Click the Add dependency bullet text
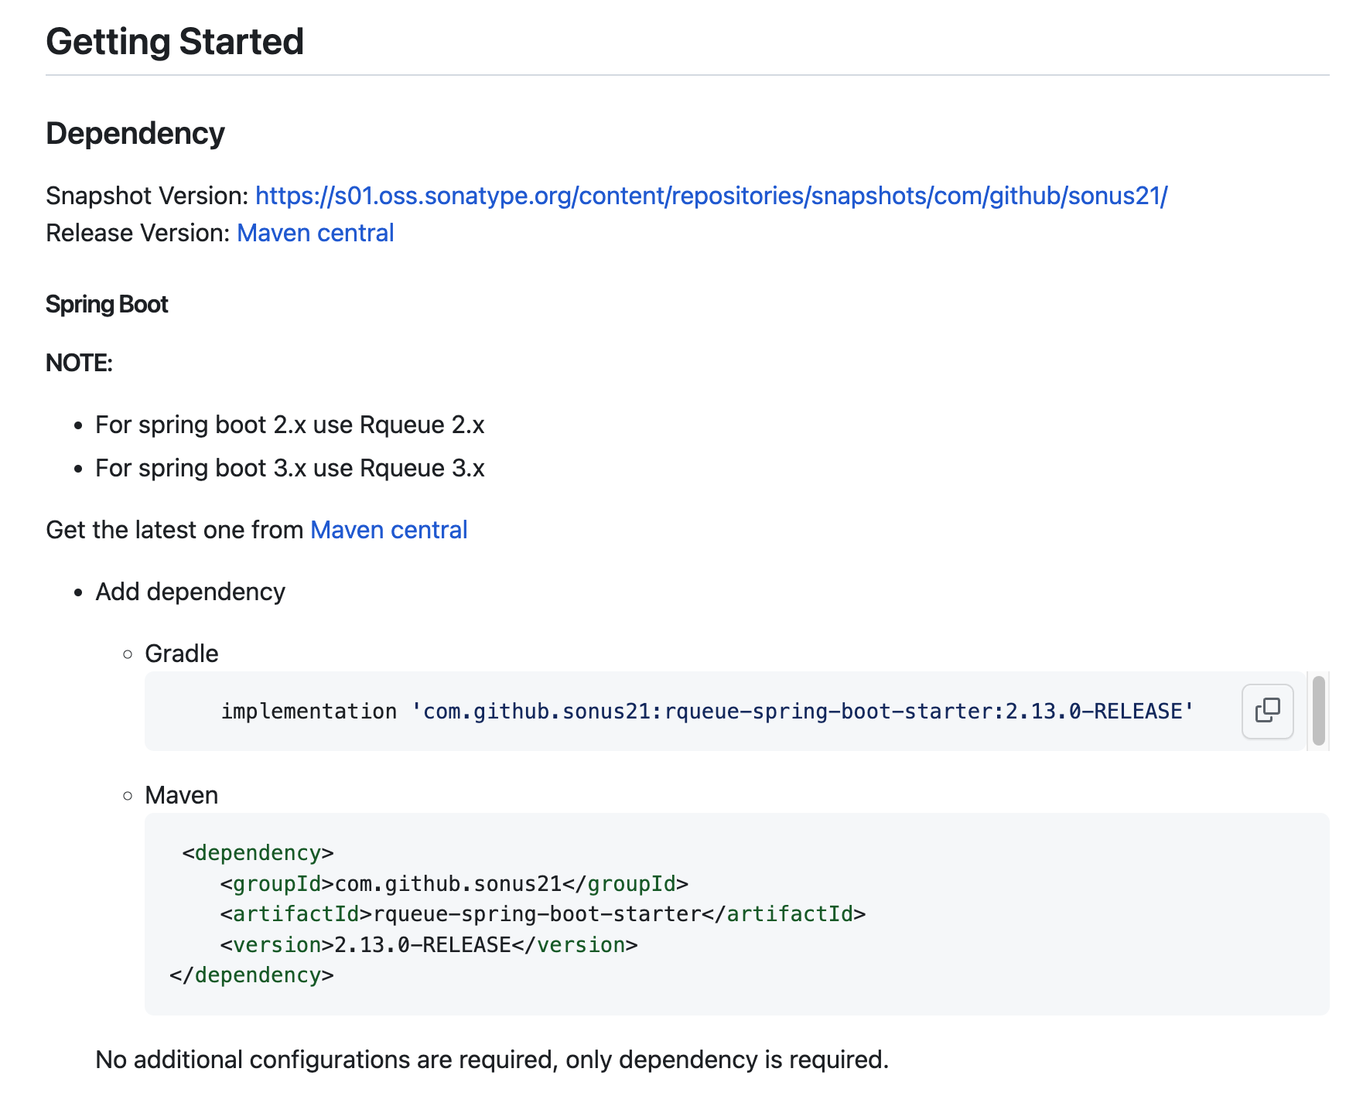The width and height of the screenshot is (1363, 1106). [x=190, y=591]
